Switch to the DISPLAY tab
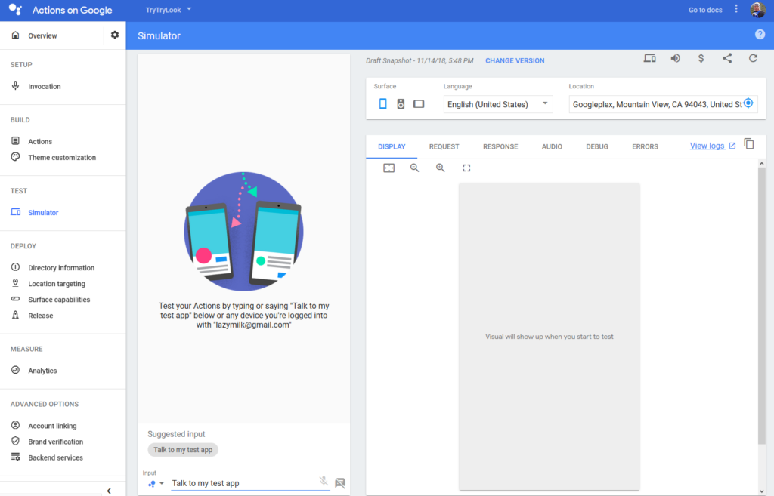The width and height of the screenshot is (774, 496). (x=392, y=146)
